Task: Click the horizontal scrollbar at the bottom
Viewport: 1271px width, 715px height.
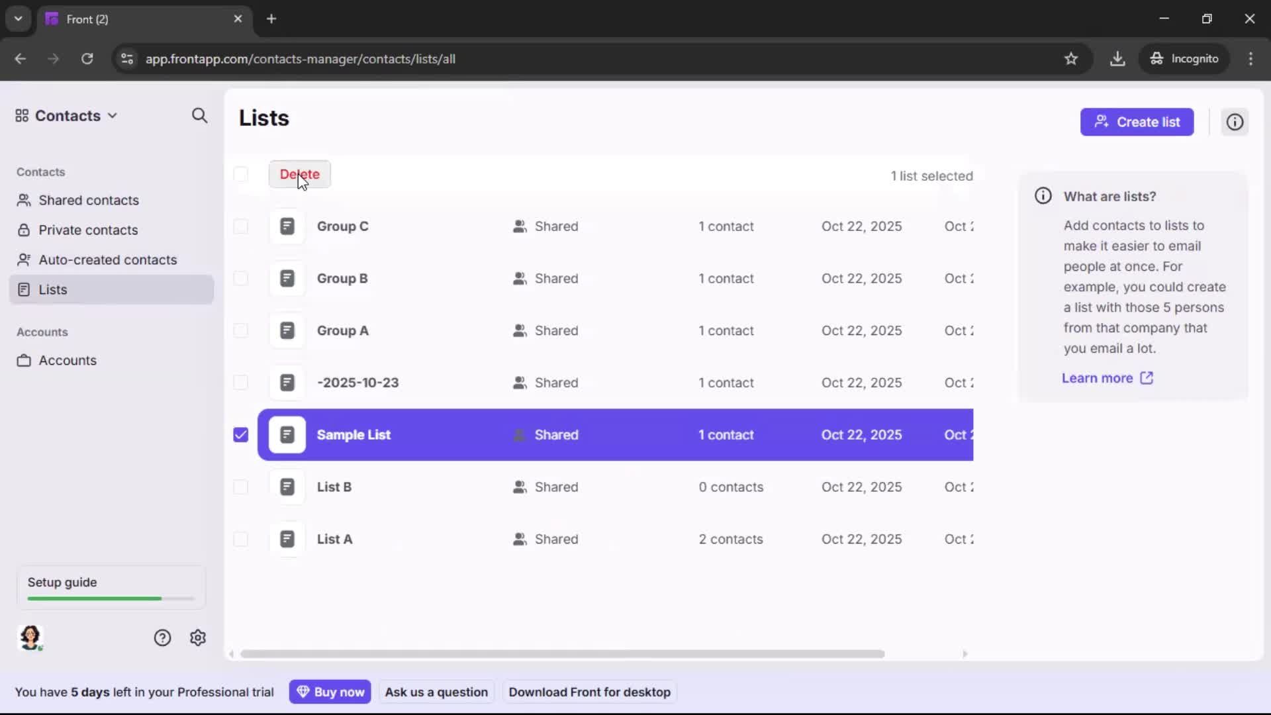Action: [563, 654]
